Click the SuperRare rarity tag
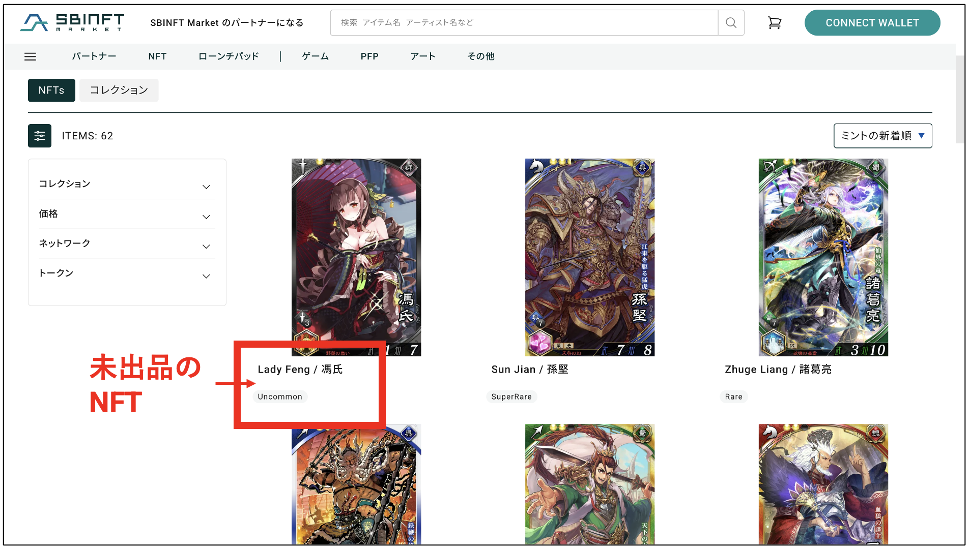 [x=511, y=396]
